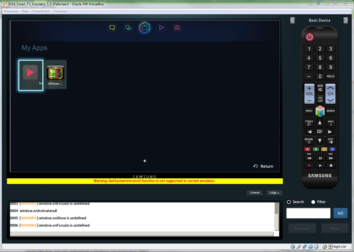Increase volume with the VOL plus

pyautogui.click(x=309, y=88)
